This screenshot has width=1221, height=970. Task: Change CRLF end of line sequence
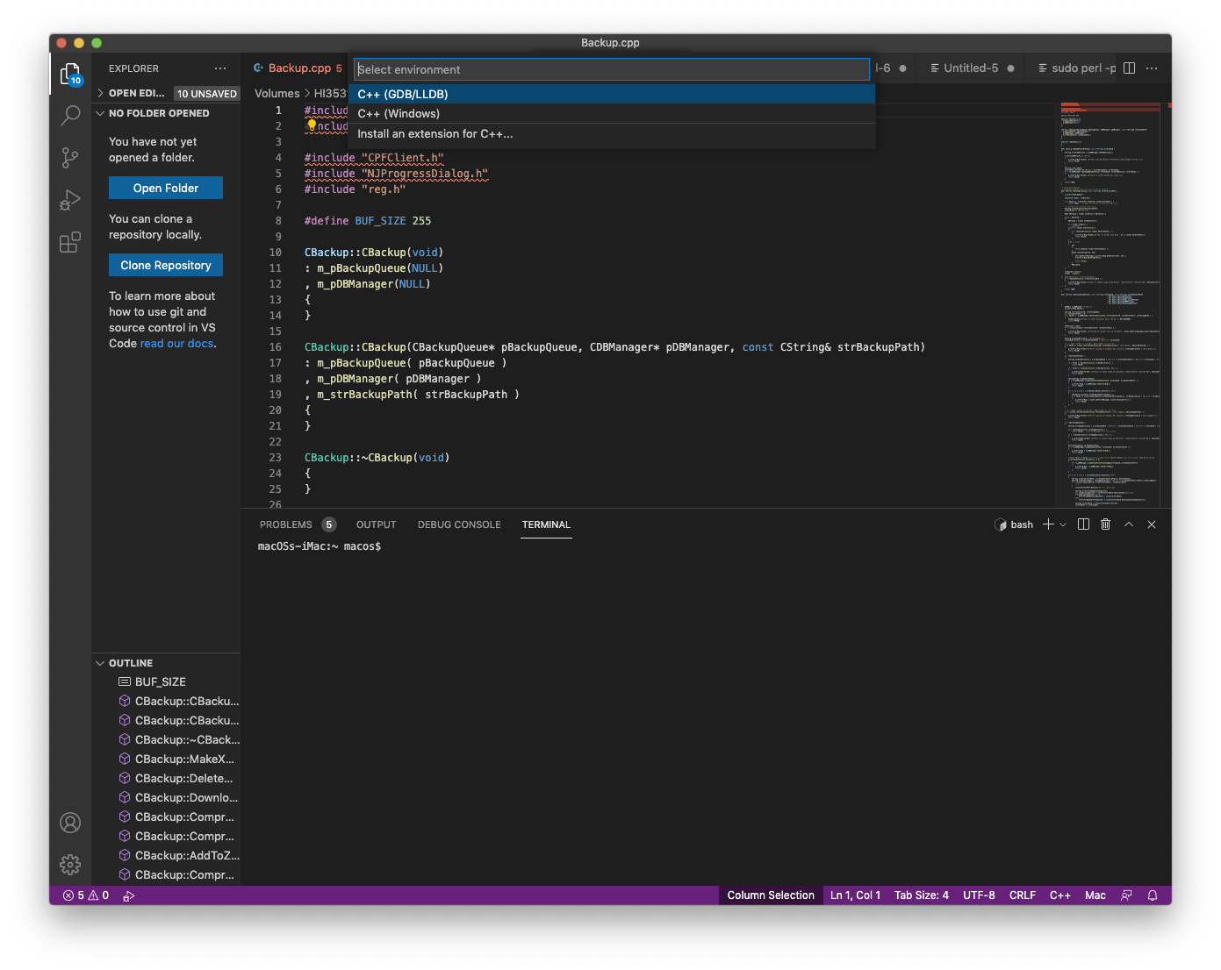tap(1023, 895)
